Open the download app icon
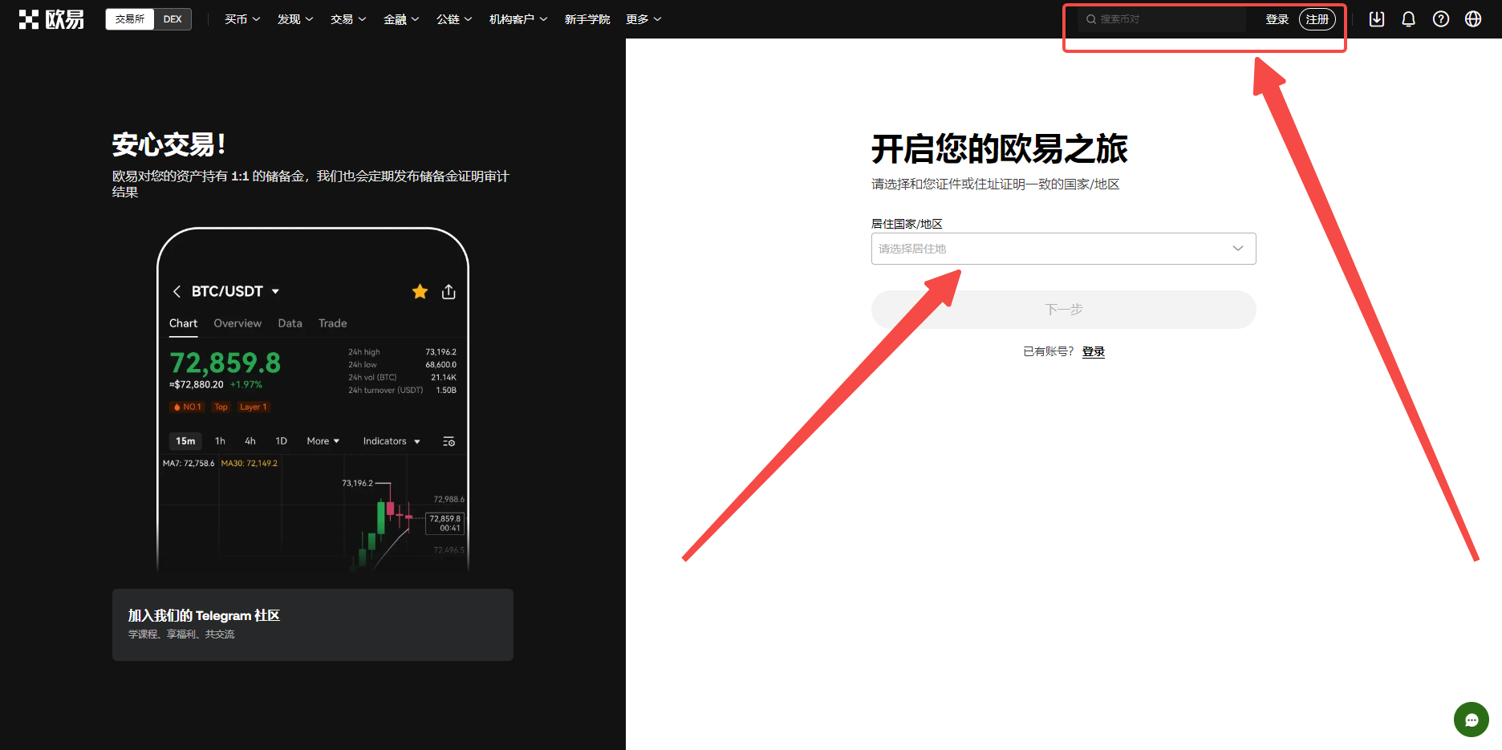The width and height of the screenshot is (1502, 750). [1377, 19]
